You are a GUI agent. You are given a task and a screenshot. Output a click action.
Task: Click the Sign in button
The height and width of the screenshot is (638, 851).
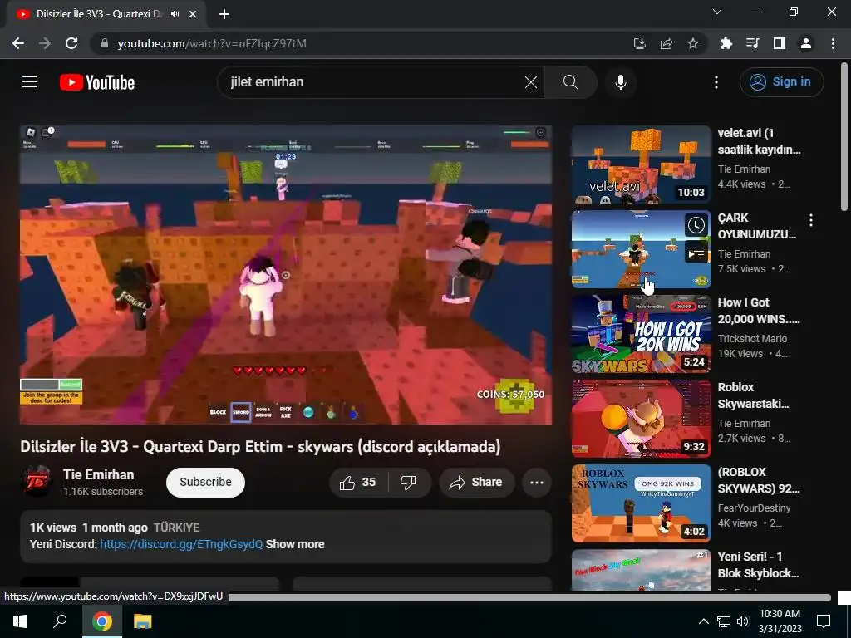[781, 82]
